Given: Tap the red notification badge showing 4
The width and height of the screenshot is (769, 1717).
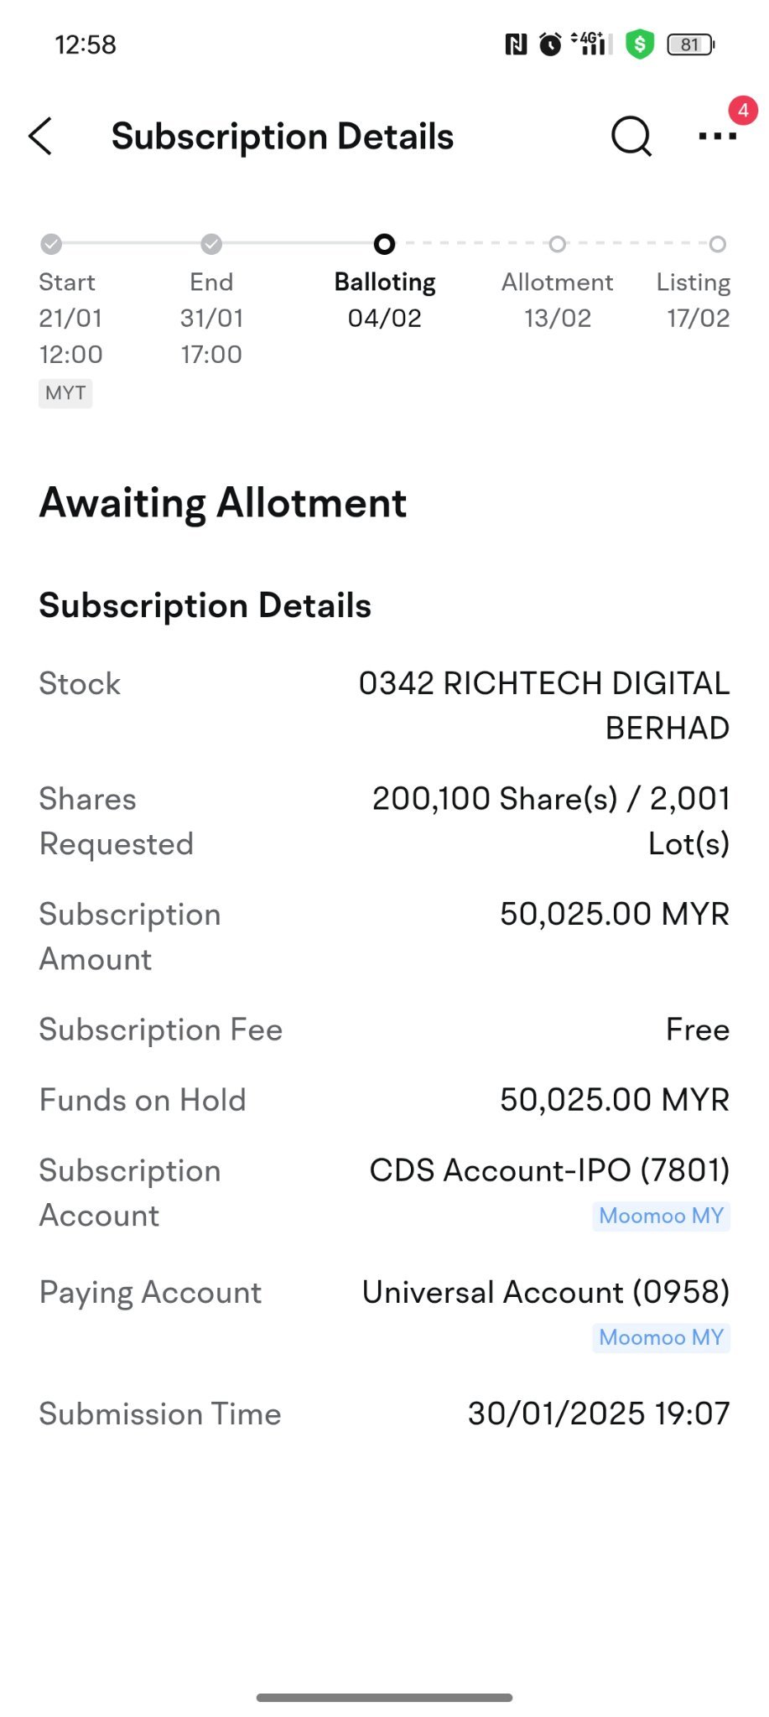Looking at the screenshot, I should coord(743,111).
